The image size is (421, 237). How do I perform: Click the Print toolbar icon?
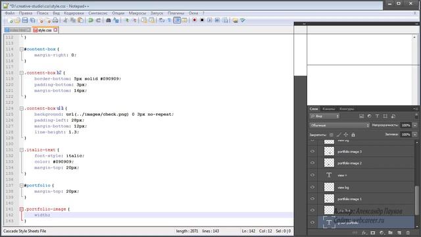pos(55,20)
